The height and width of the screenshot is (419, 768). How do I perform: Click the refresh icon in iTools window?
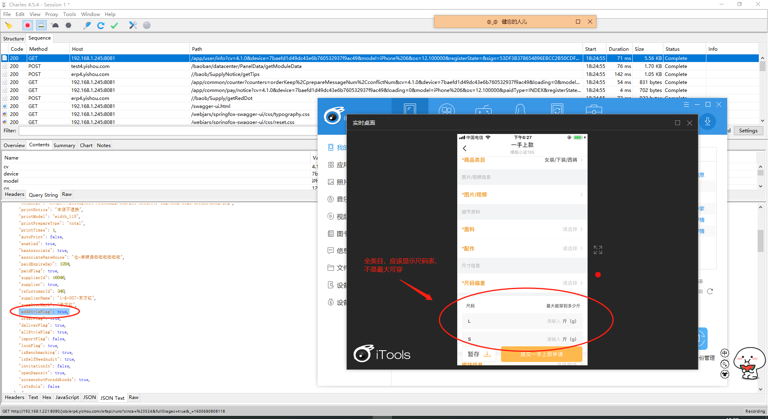(x=710, y=291)
